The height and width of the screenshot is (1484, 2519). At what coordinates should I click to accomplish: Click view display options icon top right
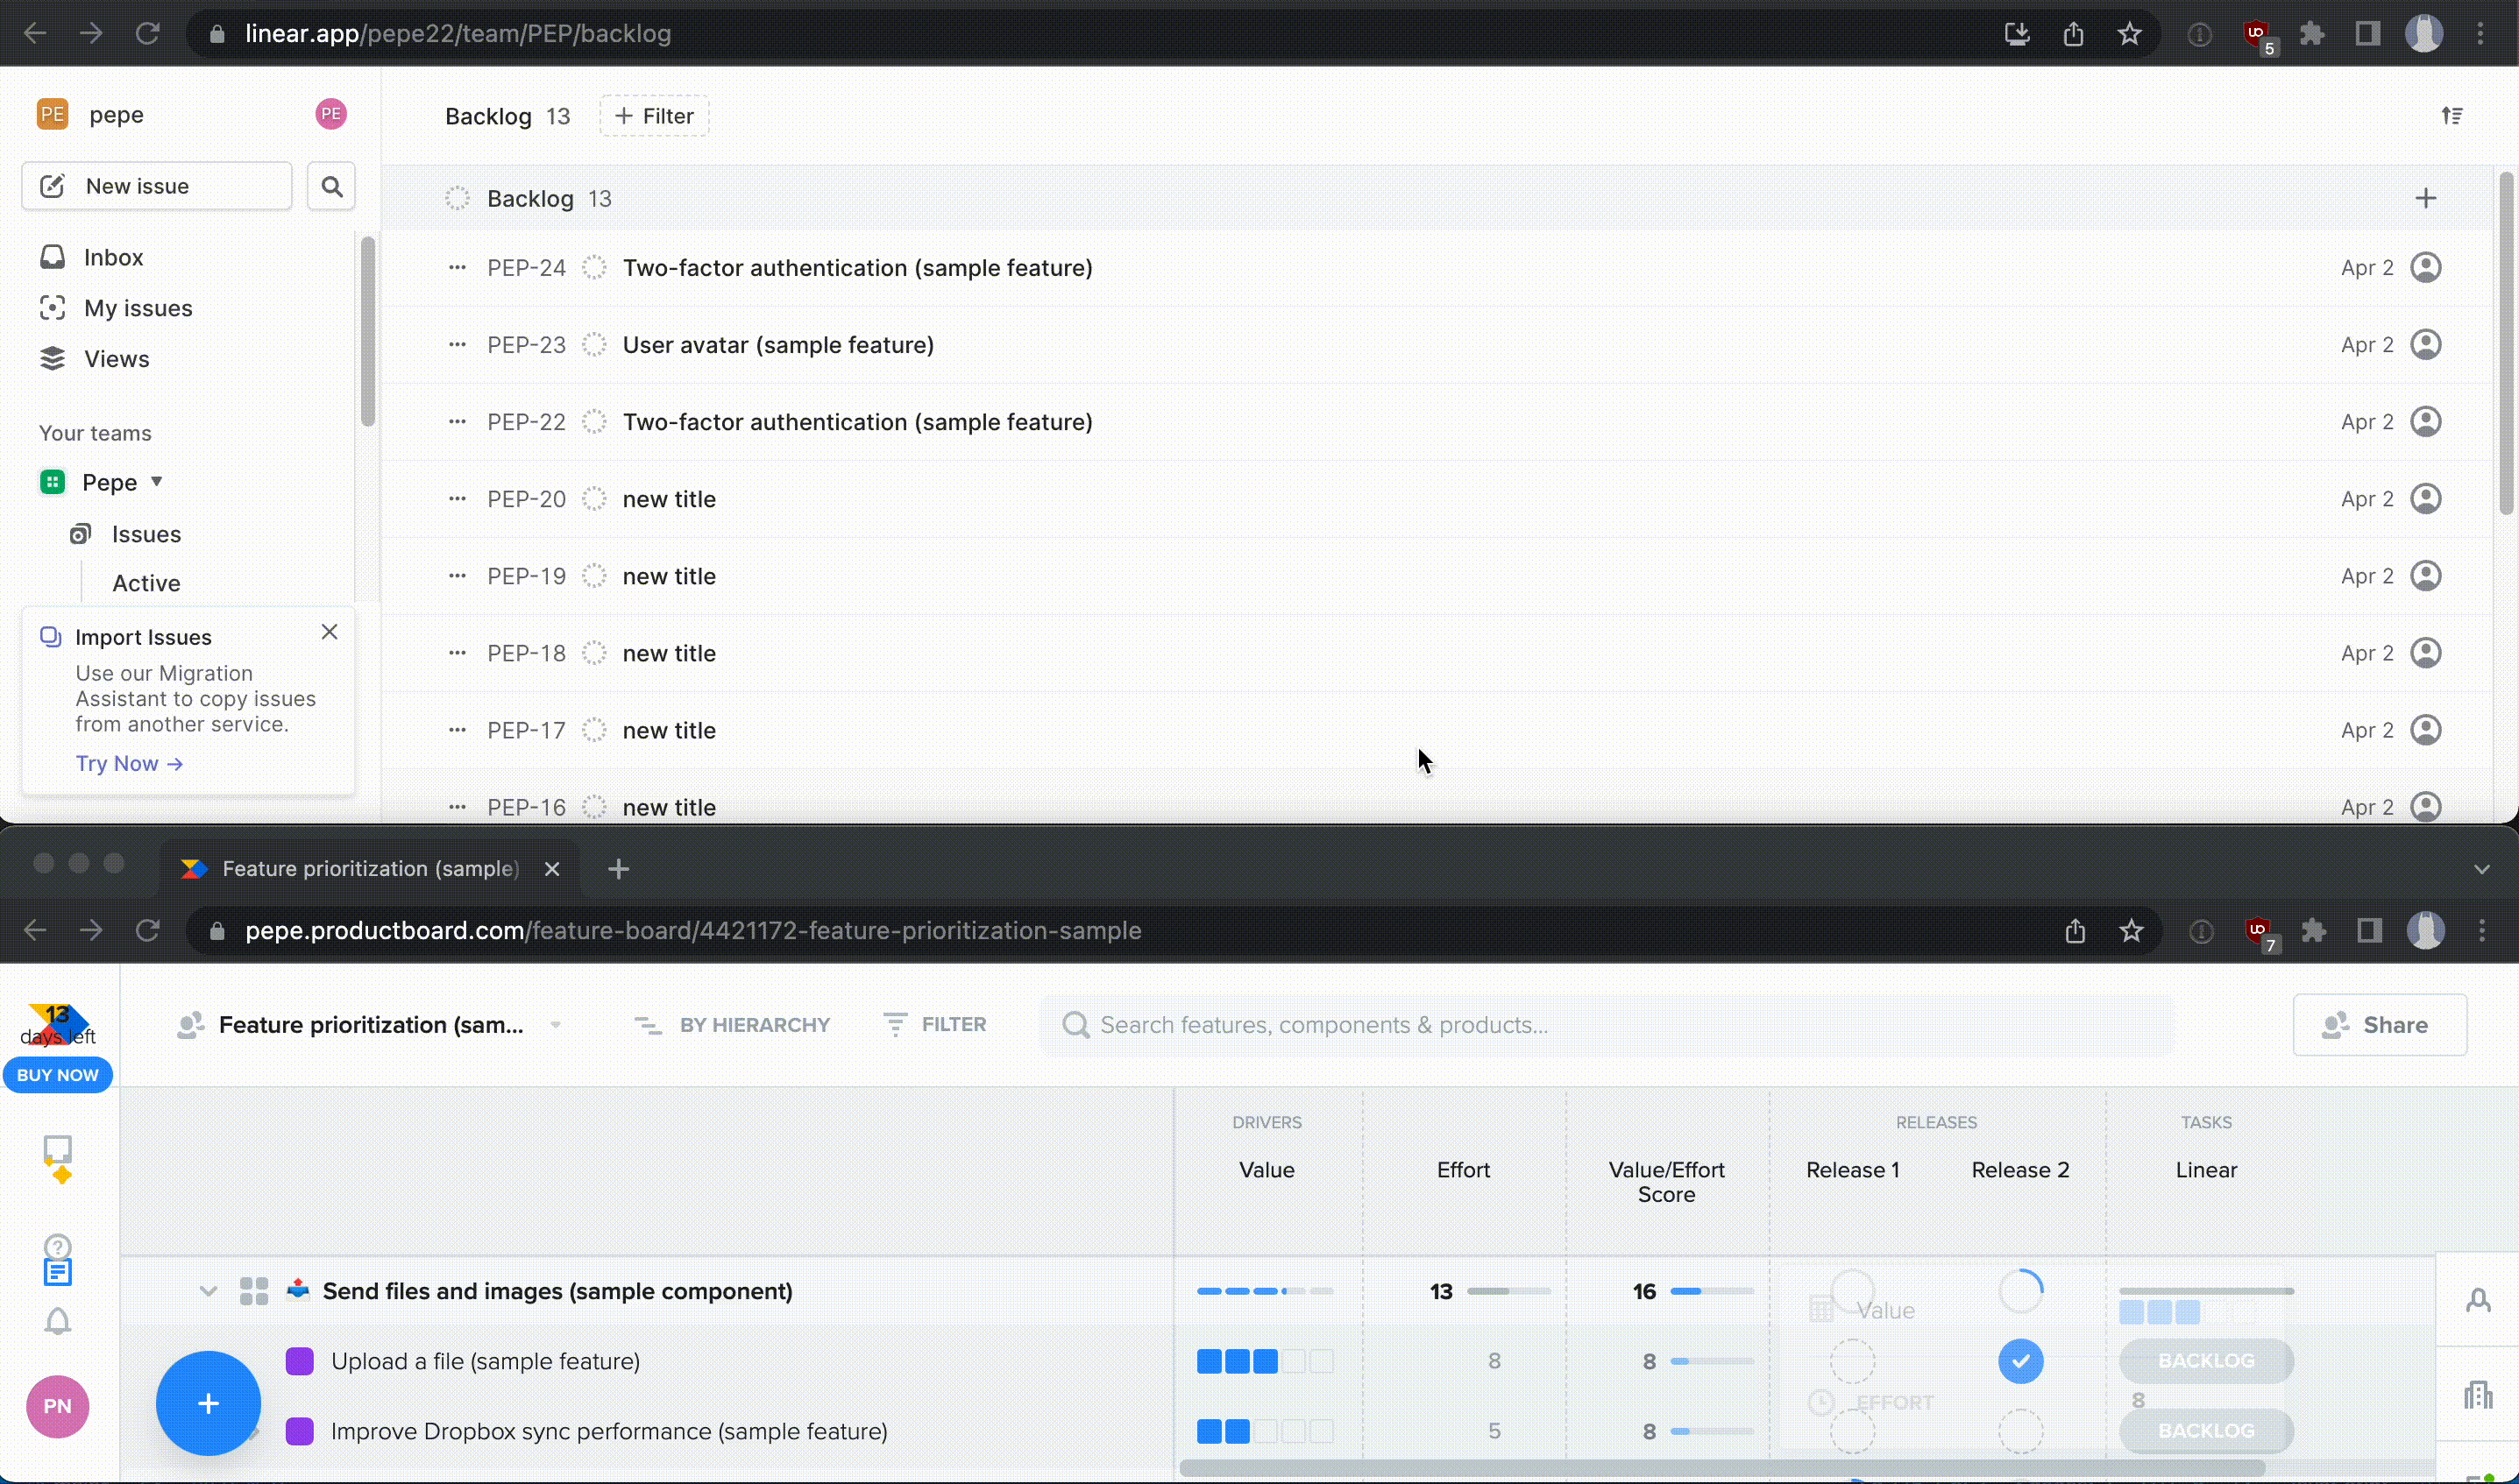tap(2452, 116)
